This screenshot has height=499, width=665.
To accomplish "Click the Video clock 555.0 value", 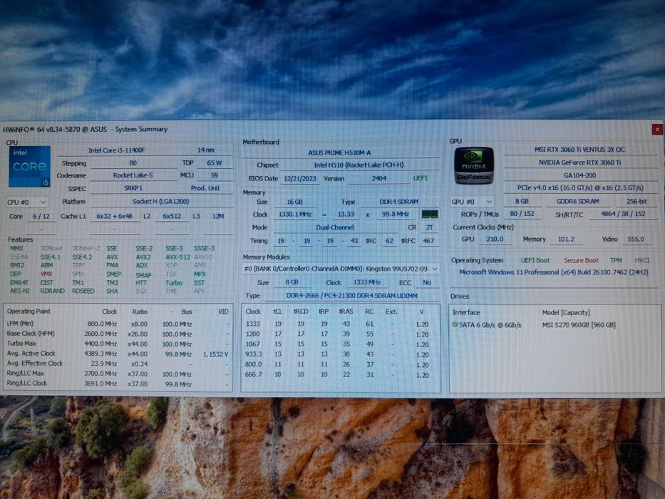I will (635, 239).
